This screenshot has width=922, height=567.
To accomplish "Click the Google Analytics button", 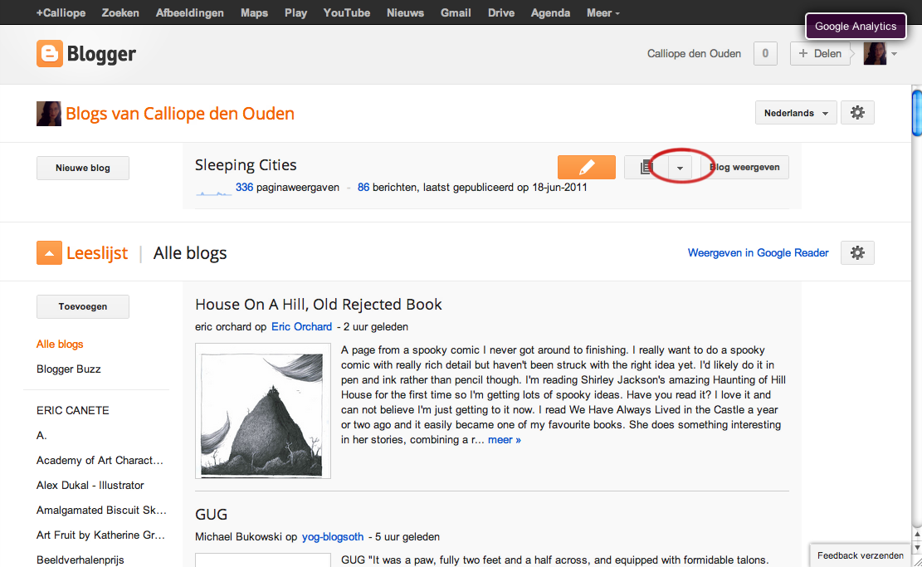I will (x=856, y=27).
